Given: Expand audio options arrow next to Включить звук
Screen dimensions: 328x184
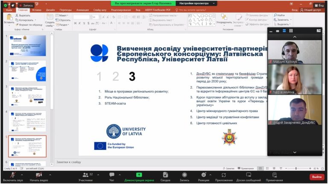Looking at the screenshot, I should (x=22, y=175).
